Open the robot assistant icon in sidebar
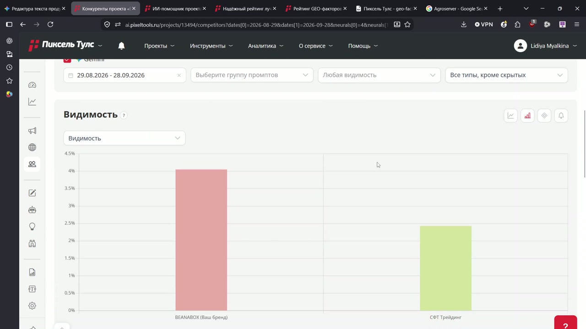Viewport: 586px width, 329px height. point(32,210)
